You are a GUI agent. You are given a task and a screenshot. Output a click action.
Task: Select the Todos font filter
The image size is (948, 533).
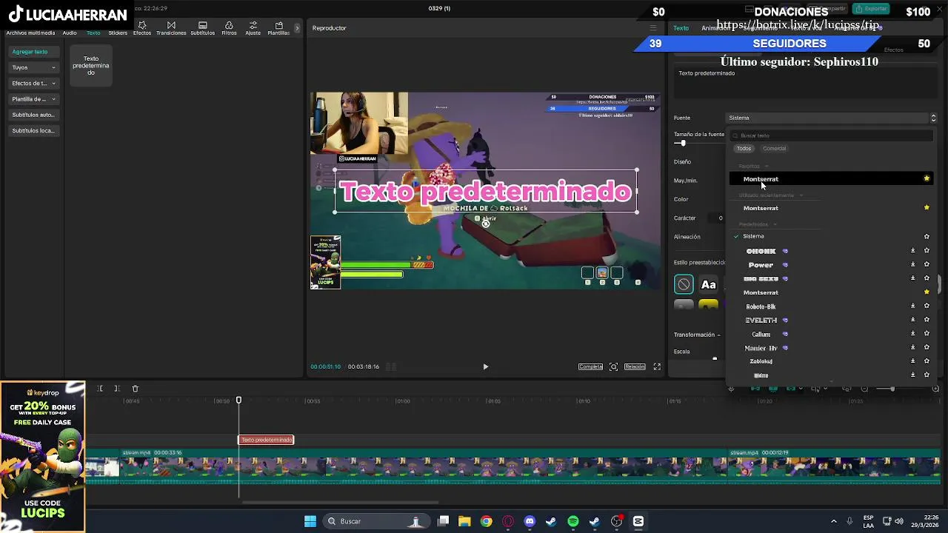click(x=744, y=148)
